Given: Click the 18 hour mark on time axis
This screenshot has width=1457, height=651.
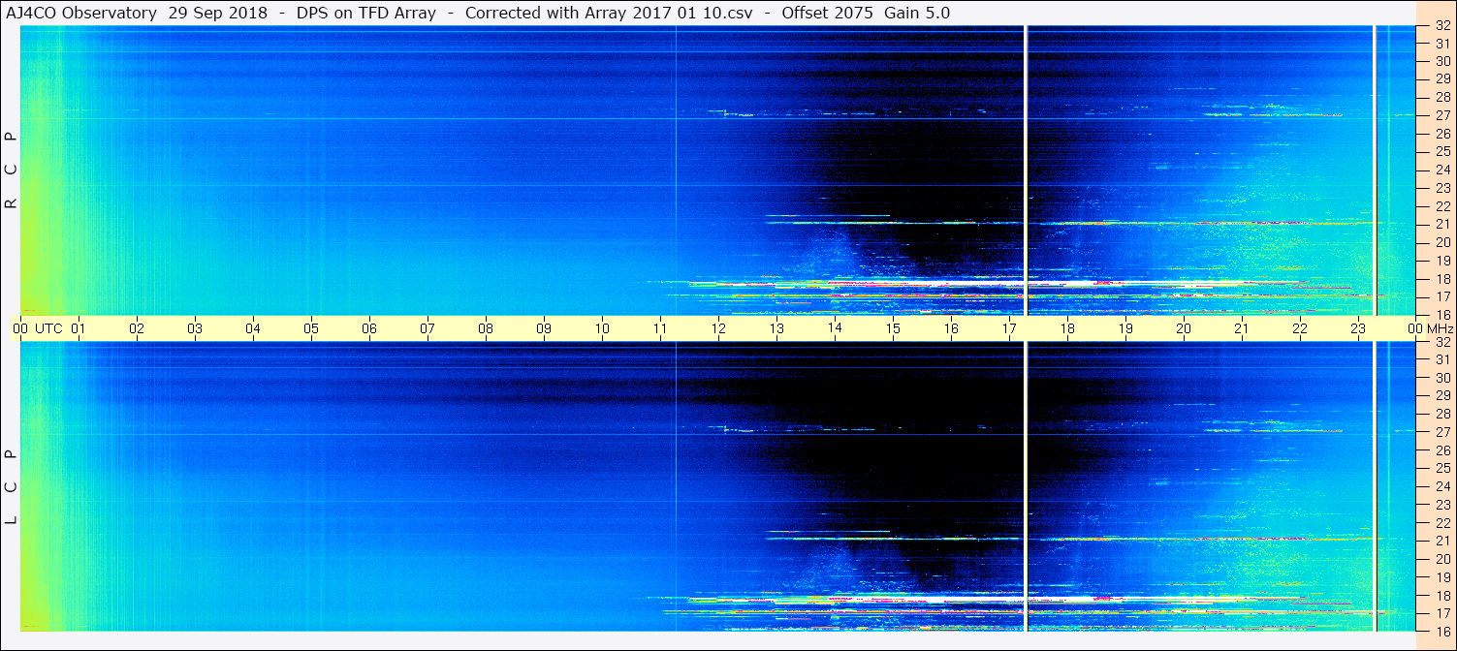Looking at the screenshot, I should click(x=1067, y=328).
